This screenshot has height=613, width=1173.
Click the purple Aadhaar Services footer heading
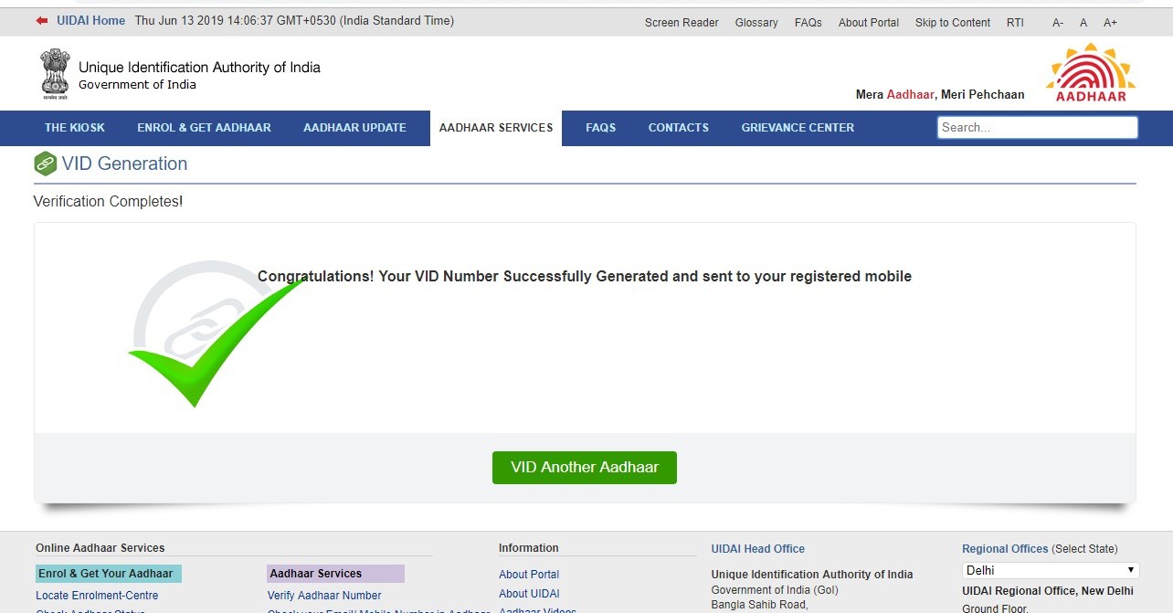[335, 574]
